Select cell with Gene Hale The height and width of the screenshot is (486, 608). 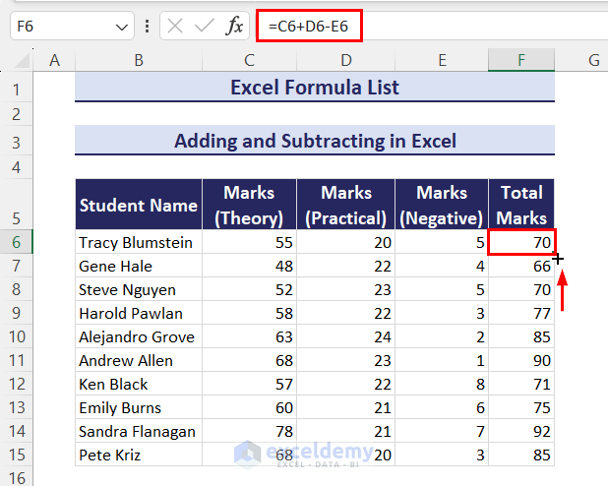[139, 266]
